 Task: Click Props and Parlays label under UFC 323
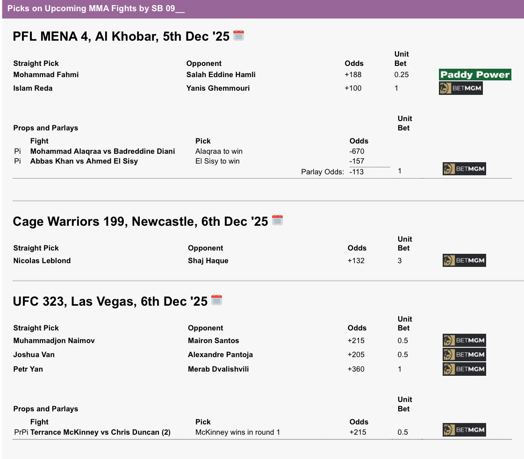[45, 409]
